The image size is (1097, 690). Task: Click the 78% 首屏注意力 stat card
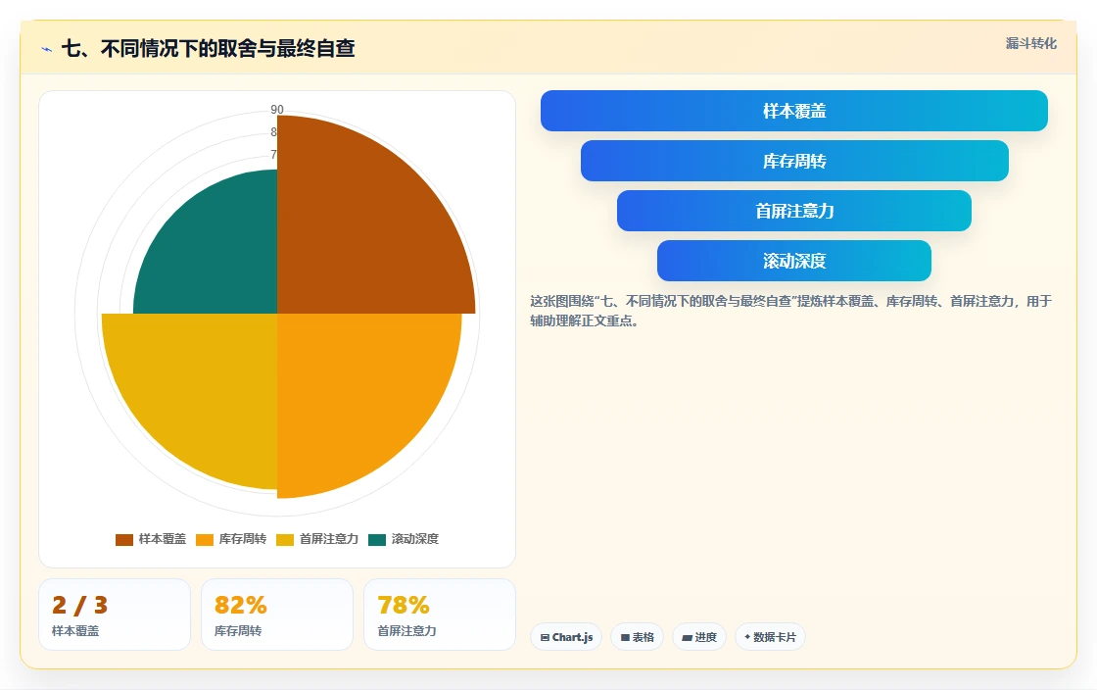tap(440, 615)
